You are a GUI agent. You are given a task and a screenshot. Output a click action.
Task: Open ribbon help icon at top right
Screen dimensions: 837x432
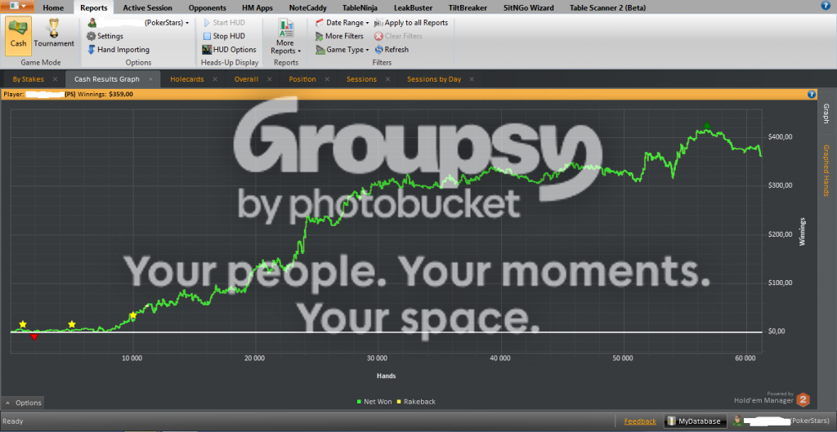pyautogui.click(x=825, y=6)
